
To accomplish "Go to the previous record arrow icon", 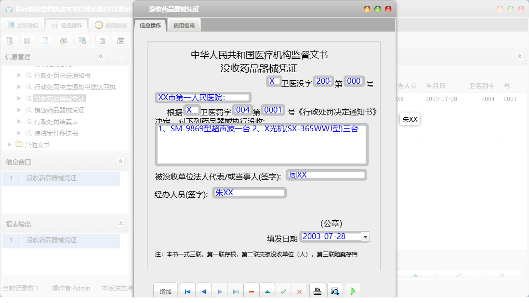I will [203, 290].
